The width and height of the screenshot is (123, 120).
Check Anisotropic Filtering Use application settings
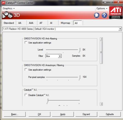(x=26, y=69)
